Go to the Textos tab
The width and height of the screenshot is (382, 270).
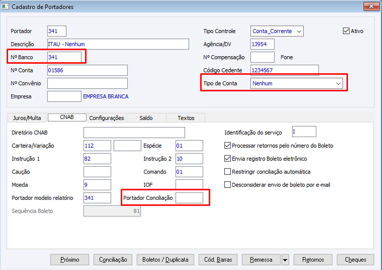point(186,118)
